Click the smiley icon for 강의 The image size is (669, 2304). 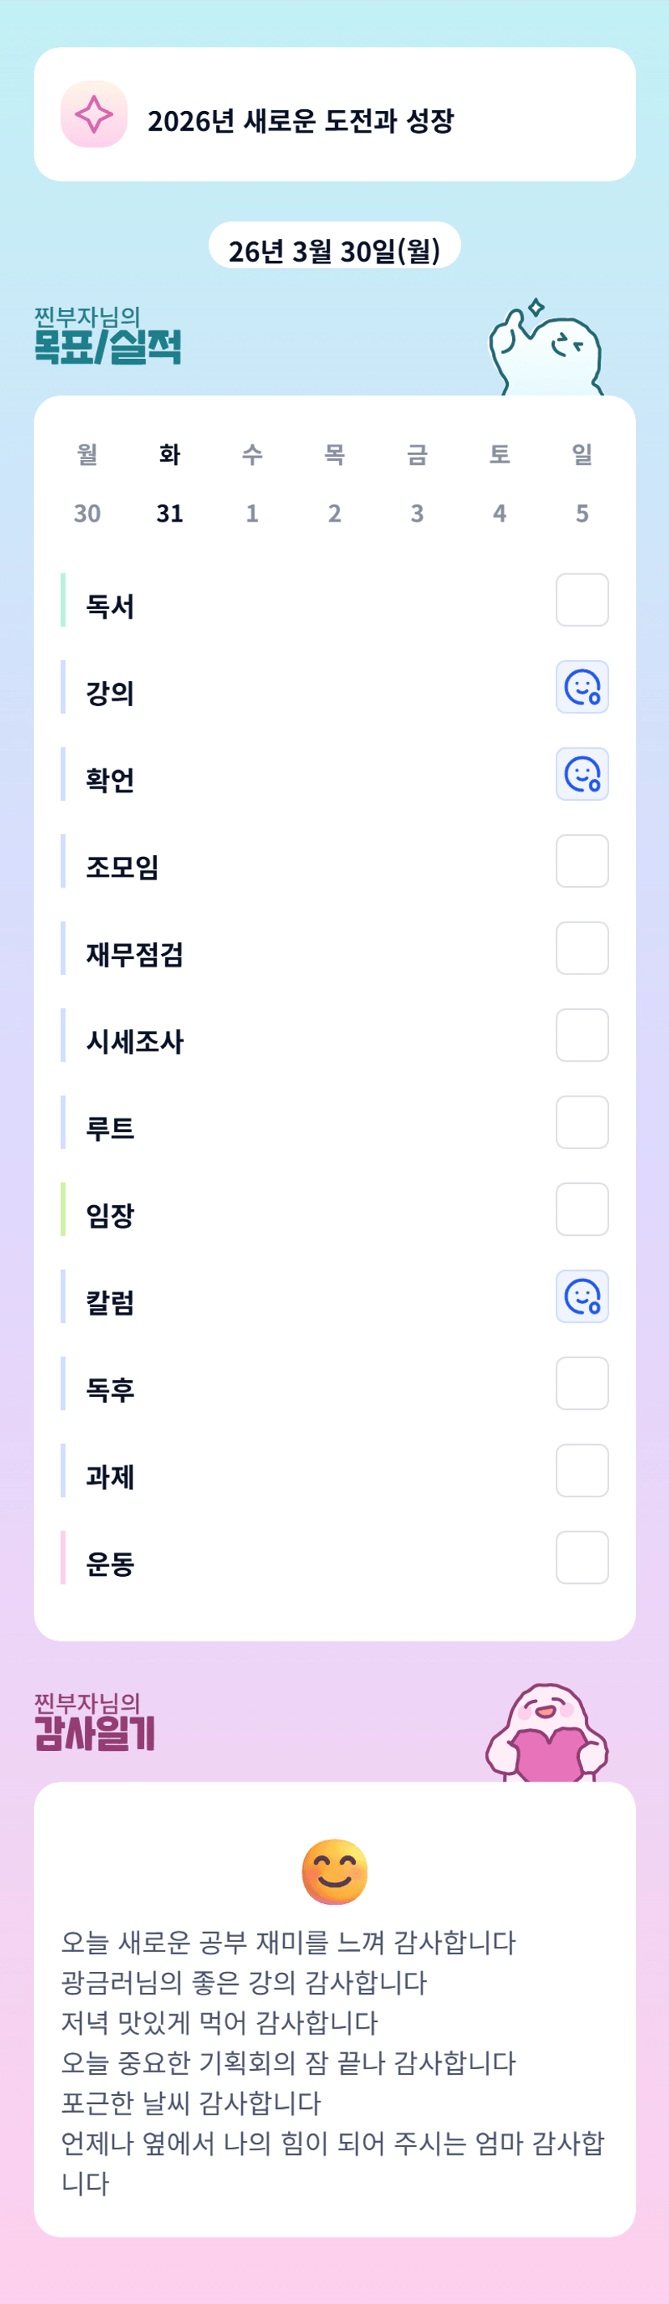point(582,687)
